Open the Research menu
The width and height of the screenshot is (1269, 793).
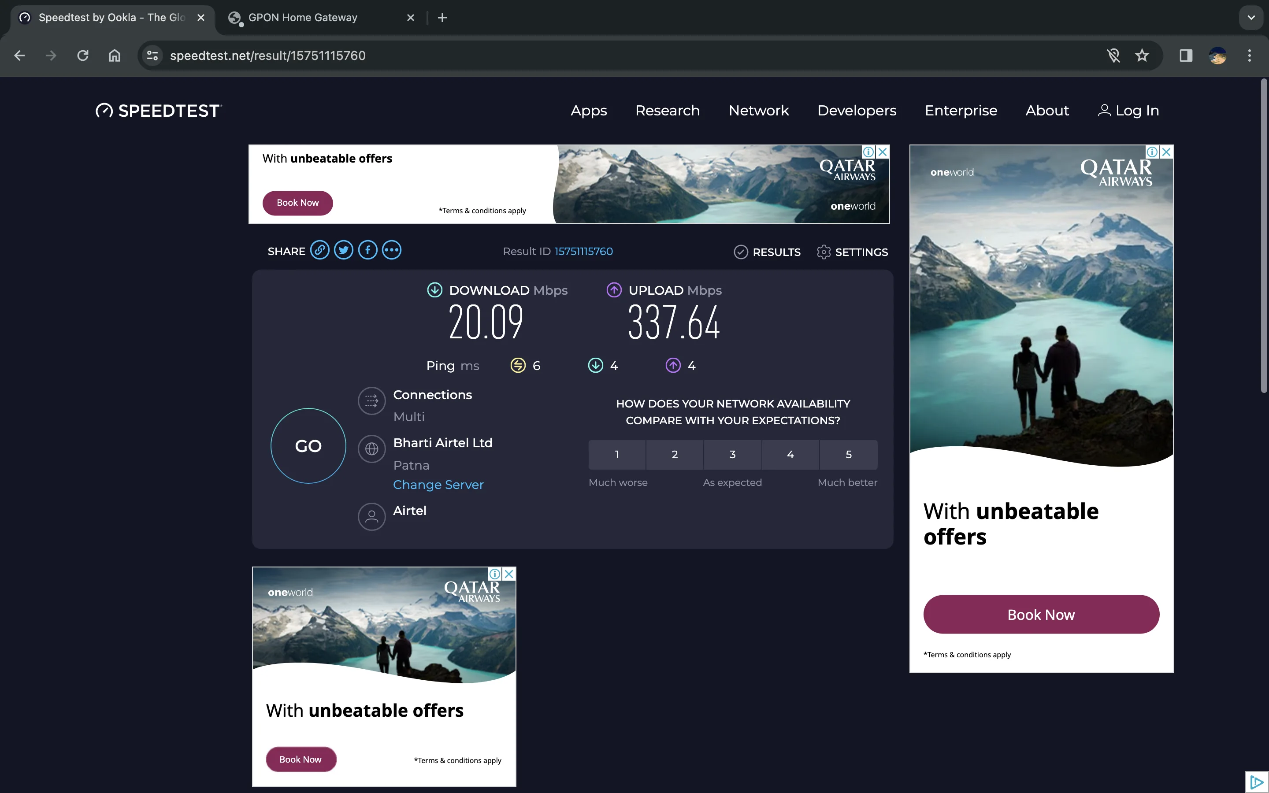[668, 111]
